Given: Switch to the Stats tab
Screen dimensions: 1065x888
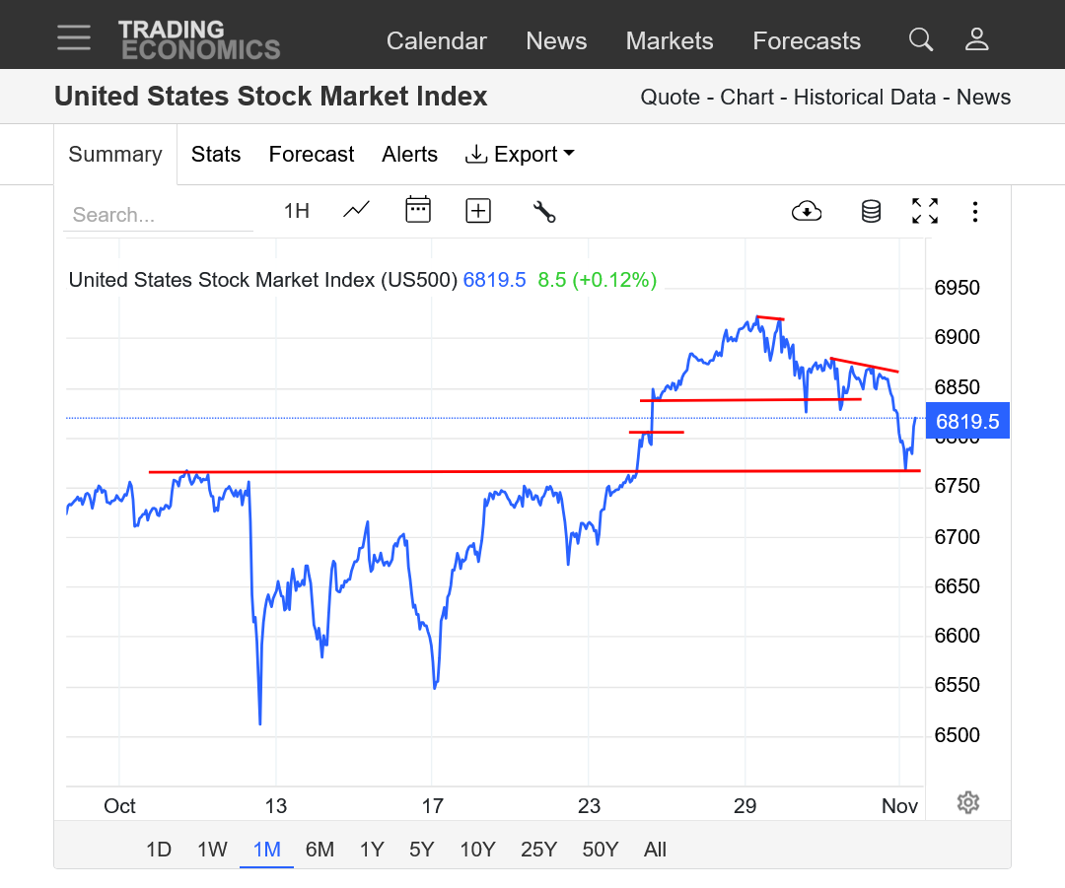Looking at the screenshot, I should [x=216, y=155].
